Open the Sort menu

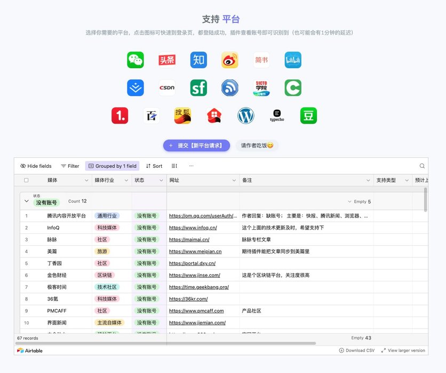coord(154,166)
